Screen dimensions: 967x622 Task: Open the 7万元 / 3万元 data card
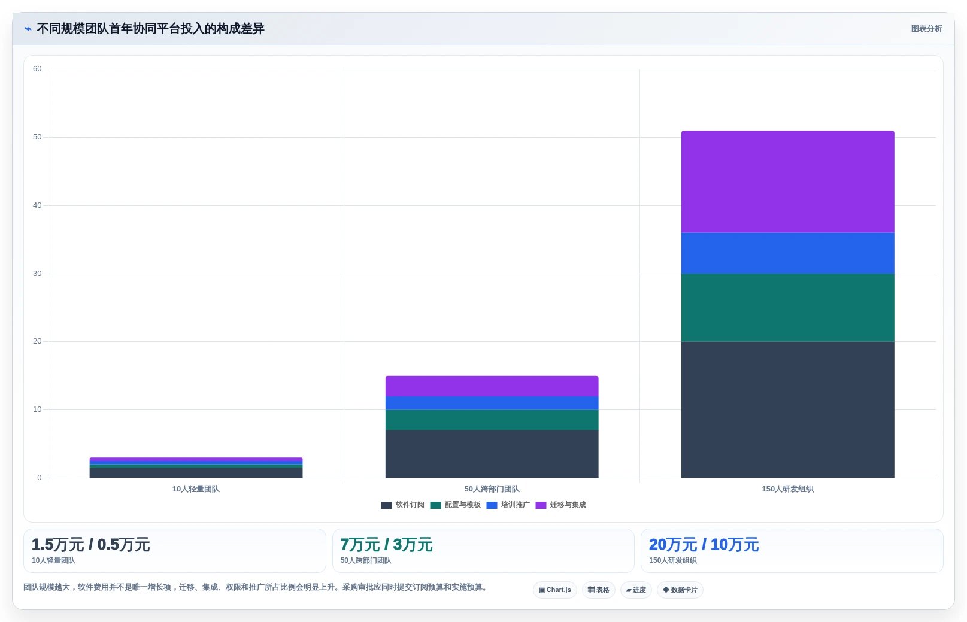click(x=483, y=551)
